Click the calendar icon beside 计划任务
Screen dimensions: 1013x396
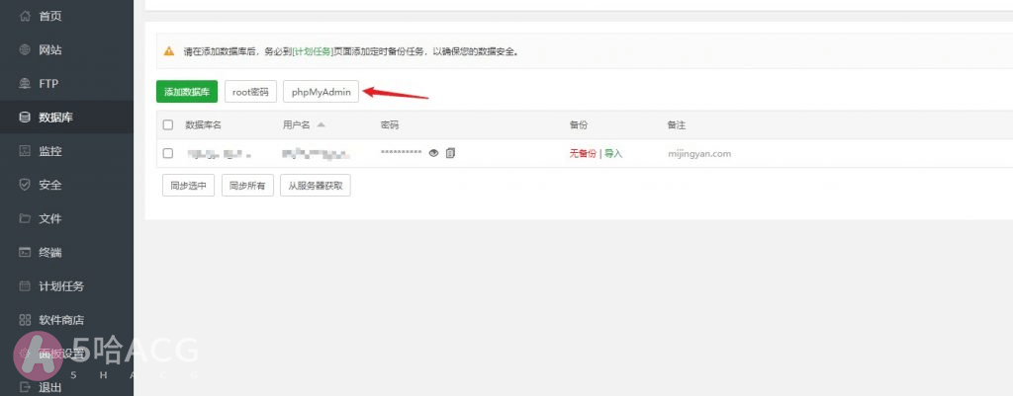(25, 285)
